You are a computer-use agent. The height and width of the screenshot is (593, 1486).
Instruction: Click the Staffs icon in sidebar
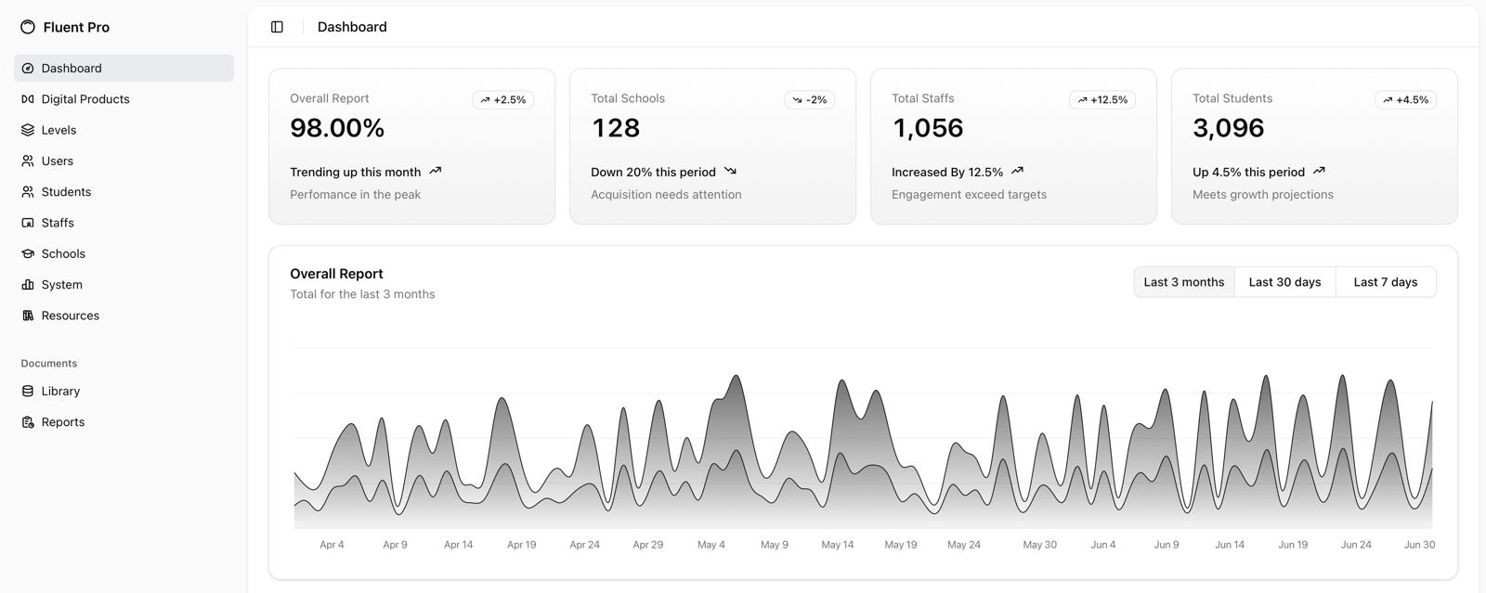tap(28, 223)
